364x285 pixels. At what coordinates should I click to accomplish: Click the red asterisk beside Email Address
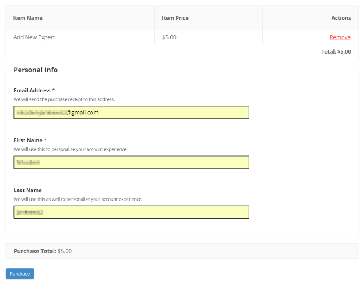(54, 90)
